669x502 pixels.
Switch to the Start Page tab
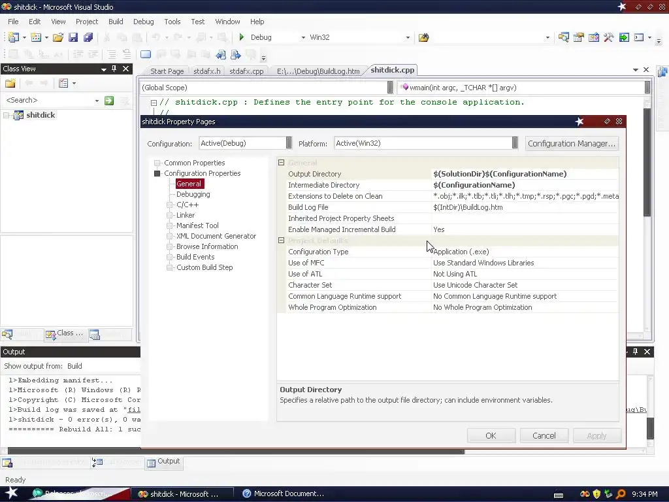pyautogui.click(x=167, y=71)
